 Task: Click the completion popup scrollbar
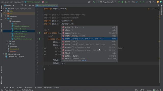point(117,30)
